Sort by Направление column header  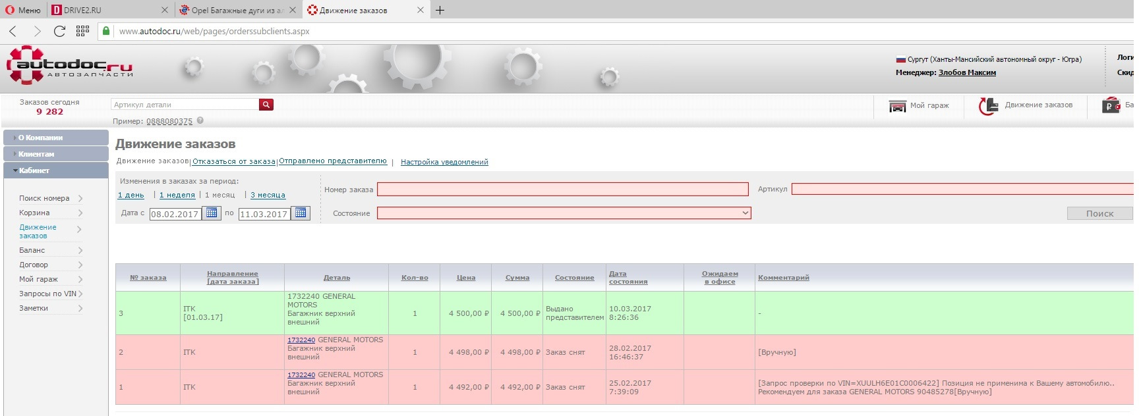click(233, 278)
